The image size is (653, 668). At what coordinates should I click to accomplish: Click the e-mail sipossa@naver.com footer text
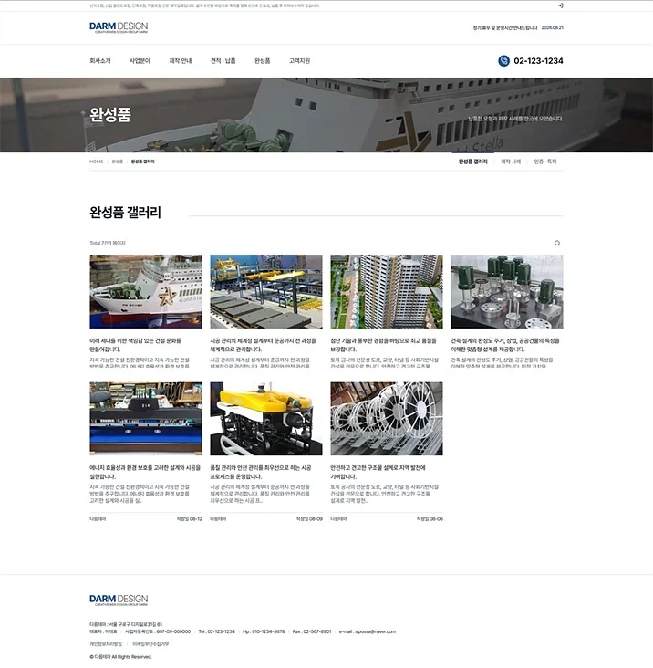tap(368, 631)
